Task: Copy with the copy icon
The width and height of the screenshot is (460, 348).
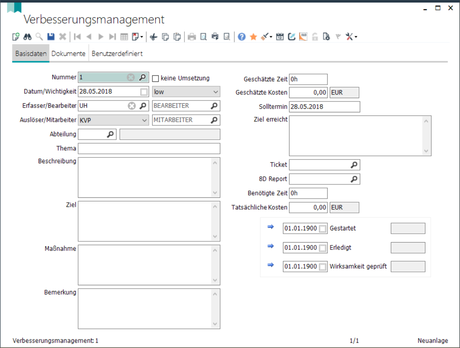Action: click(165, 37)
